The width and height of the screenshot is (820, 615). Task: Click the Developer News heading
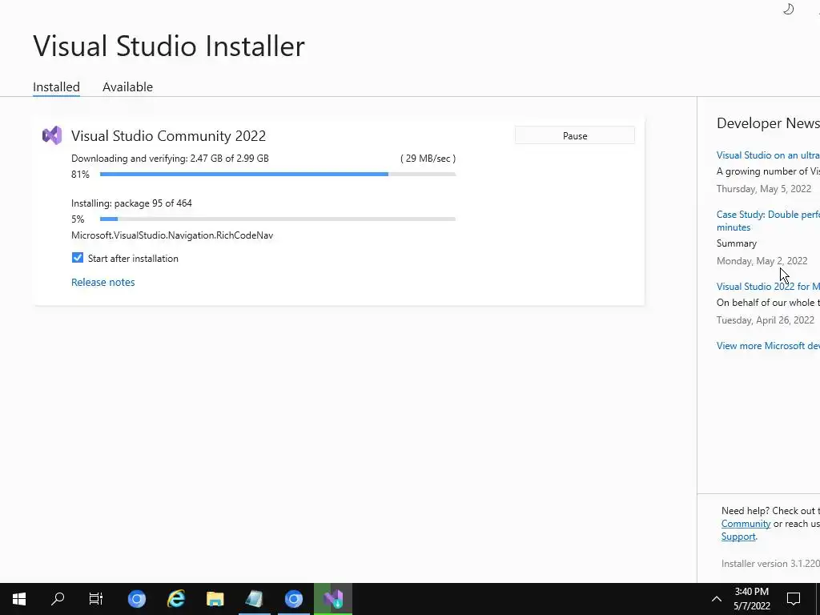(x=768, y=123)
